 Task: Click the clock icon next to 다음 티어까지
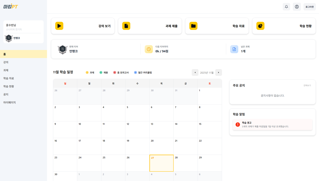pos(149,49)
